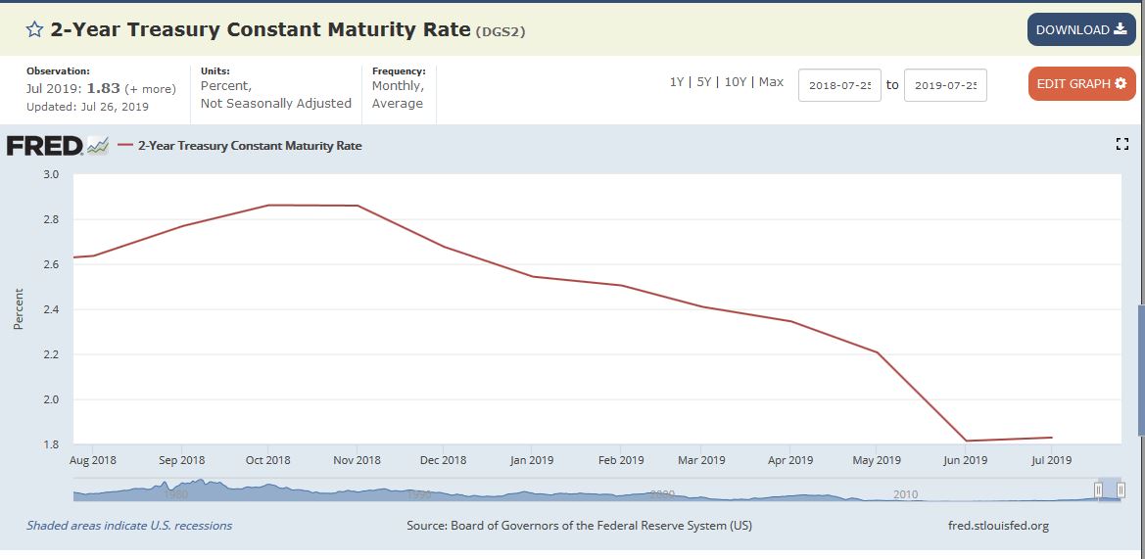Click the small chart icon beside FRED logo
Screen dimensions: 1145x559
coord(97,146)
